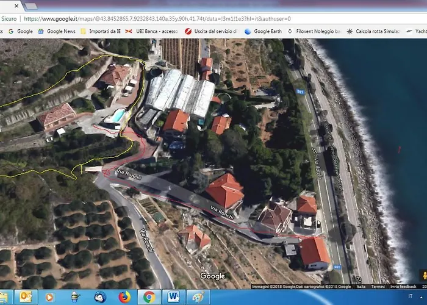This screenshot has width=427, height=305.
Task: Click the SS1 road badge near the greenhouses
Action: (x=300, y=91)
